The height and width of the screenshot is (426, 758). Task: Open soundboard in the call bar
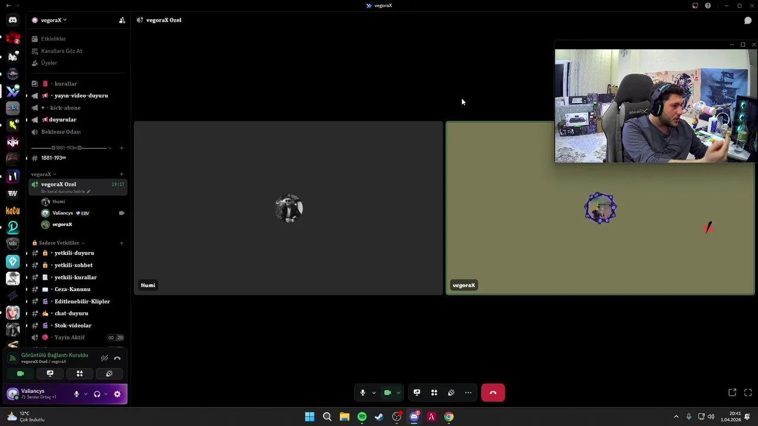(x=451, y=392)
